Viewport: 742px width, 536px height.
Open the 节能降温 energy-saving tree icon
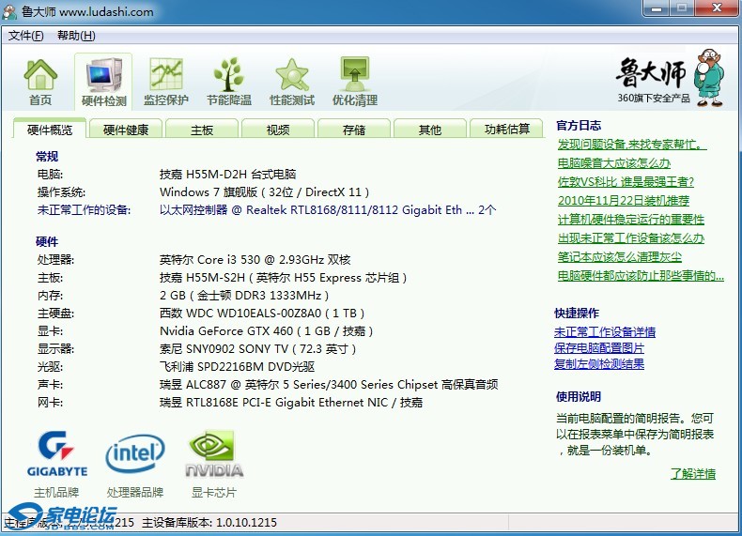[x=229, y=82]
